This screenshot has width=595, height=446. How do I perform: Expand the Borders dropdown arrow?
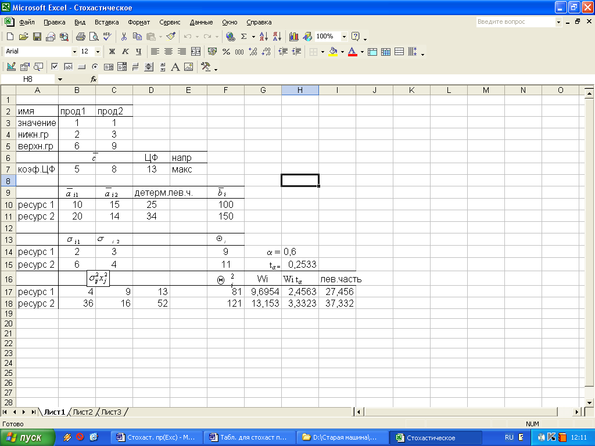tap(322, 52)
